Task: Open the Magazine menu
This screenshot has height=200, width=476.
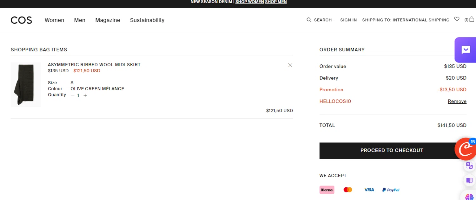Action: [x=108, y=20]
